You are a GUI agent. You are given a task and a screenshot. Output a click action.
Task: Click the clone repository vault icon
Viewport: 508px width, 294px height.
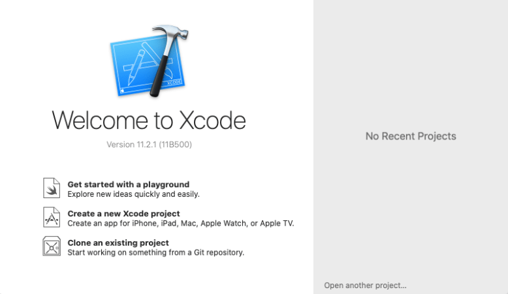pyautogui.click(x=52, y=246)
